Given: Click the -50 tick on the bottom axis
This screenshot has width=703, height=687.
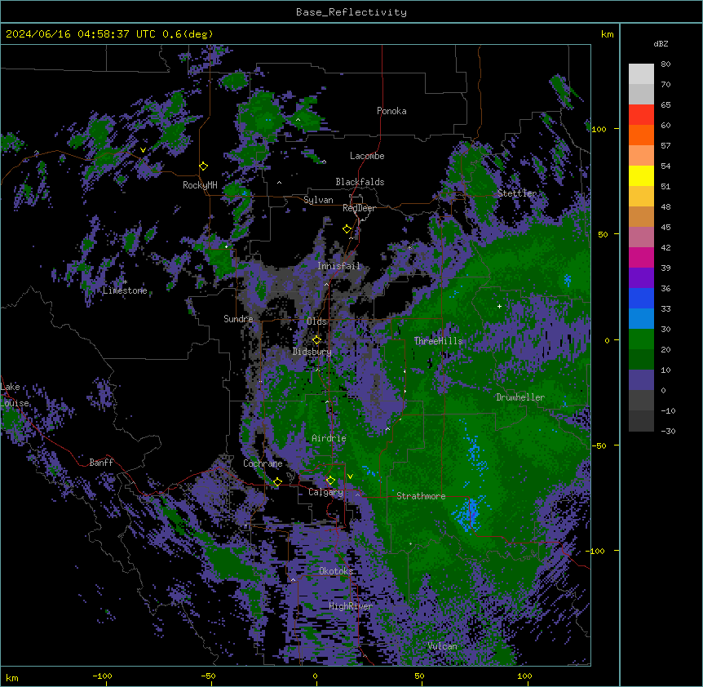Looking at the screenshot, I should tap(208, 676).
